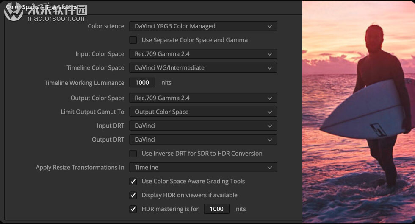Click the Input DRT label

pyautogui.click(x=111, y=126)
